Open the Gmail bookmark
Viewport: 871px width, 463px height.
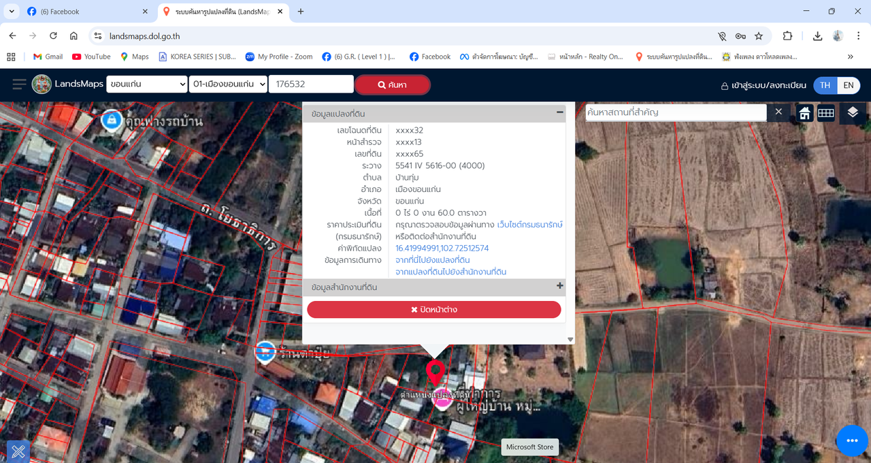[x=47, y=57]
